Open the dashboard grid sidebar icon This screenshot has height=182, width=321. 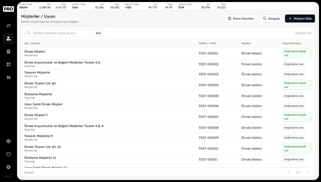9,64
